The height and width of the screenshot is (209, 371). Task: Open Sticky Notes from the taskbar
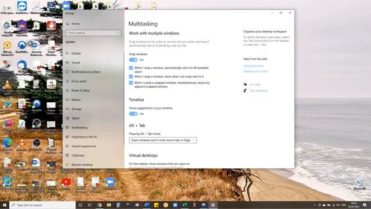[156, 205]
